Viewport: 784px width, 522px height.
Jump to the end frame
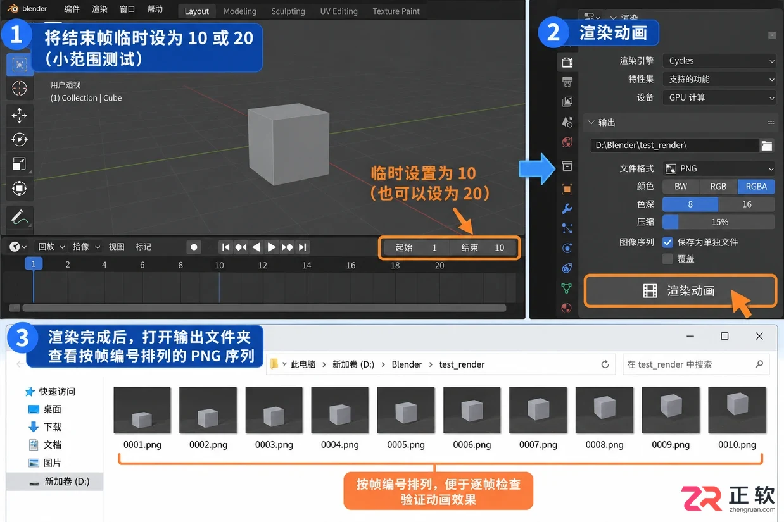click(303, 247)
